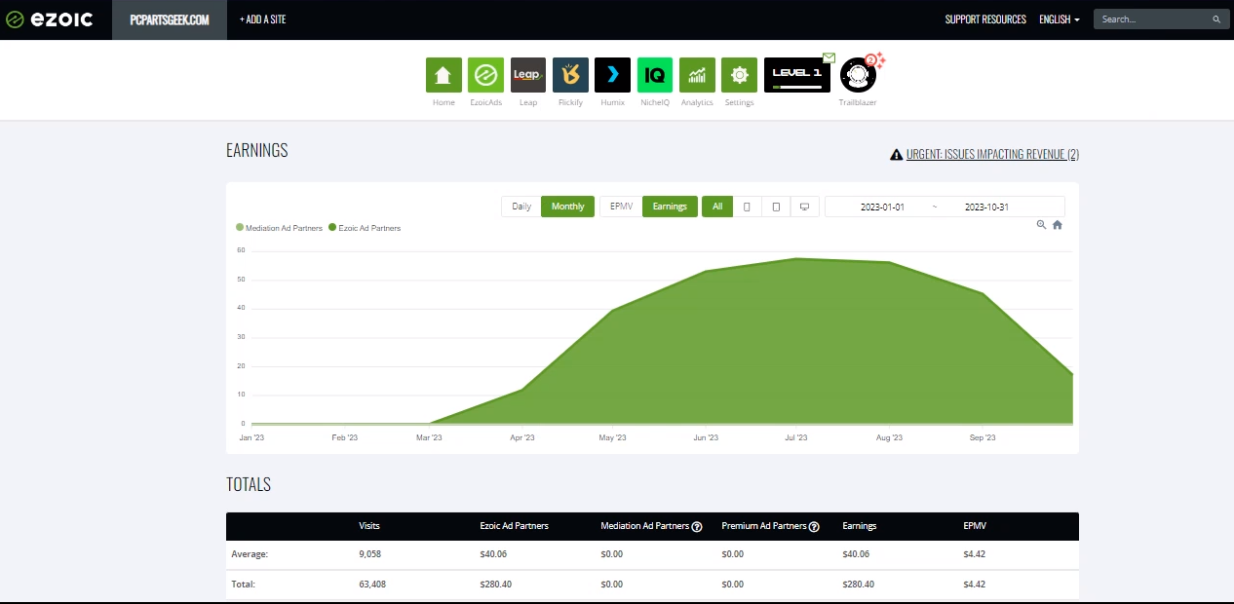
Task: Toggle the Mediation Ad Partners legend series
Action: click(279, 228)
